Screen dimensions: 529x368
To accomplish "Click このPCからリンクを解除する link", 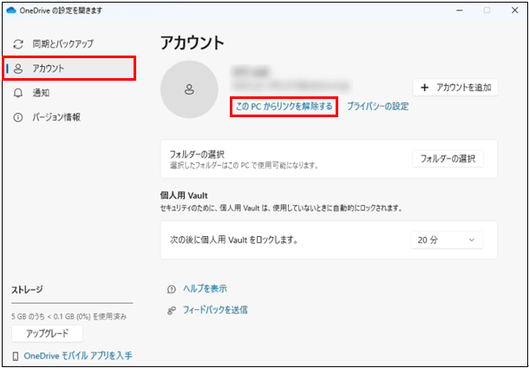I will pos(284,107).
